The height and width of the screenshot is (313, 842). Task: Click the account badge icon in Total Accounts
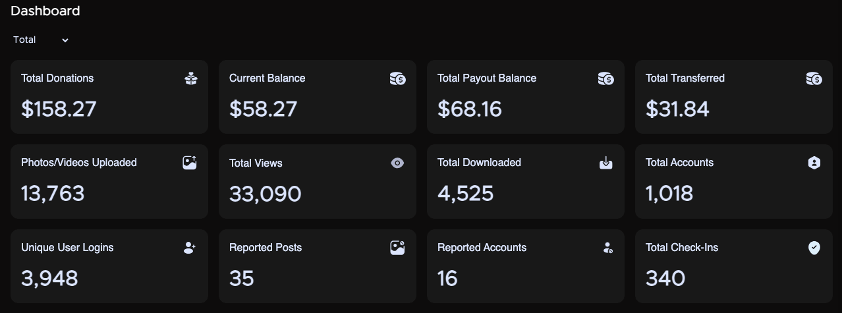[814, 163]
